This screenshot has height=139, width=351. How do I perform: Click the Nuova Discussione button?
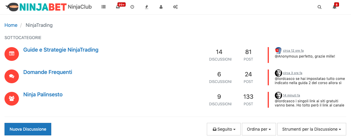pos(28,129)
